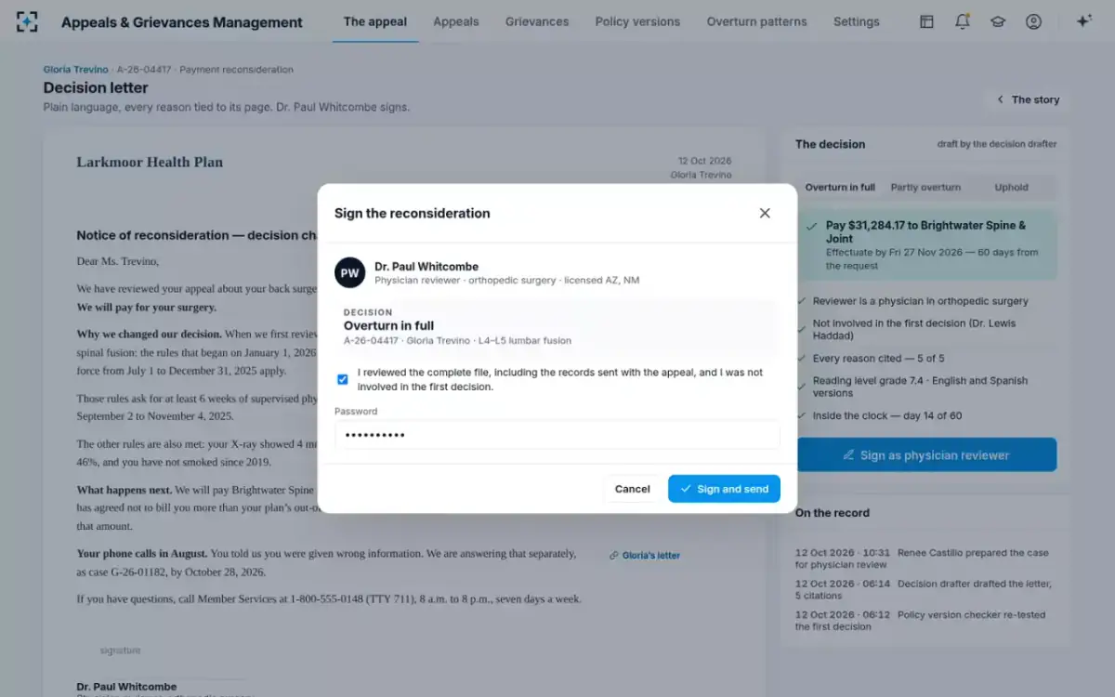The width and height of the screenshot is (1115, 697).
Task: Click Sign and send
Action: pyautogui.click(x=724, y=489)
